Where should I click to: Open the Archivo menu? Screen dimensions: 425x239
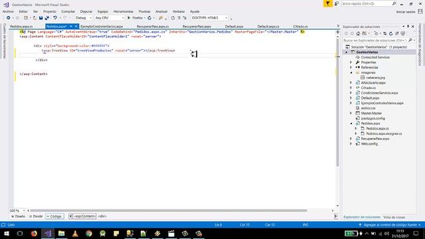click(x=8, y=11)
